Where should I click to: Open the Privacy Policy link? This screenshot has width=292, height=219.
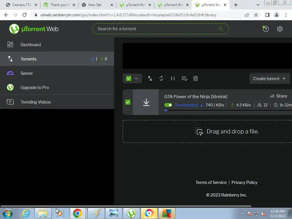coord(244,182)
